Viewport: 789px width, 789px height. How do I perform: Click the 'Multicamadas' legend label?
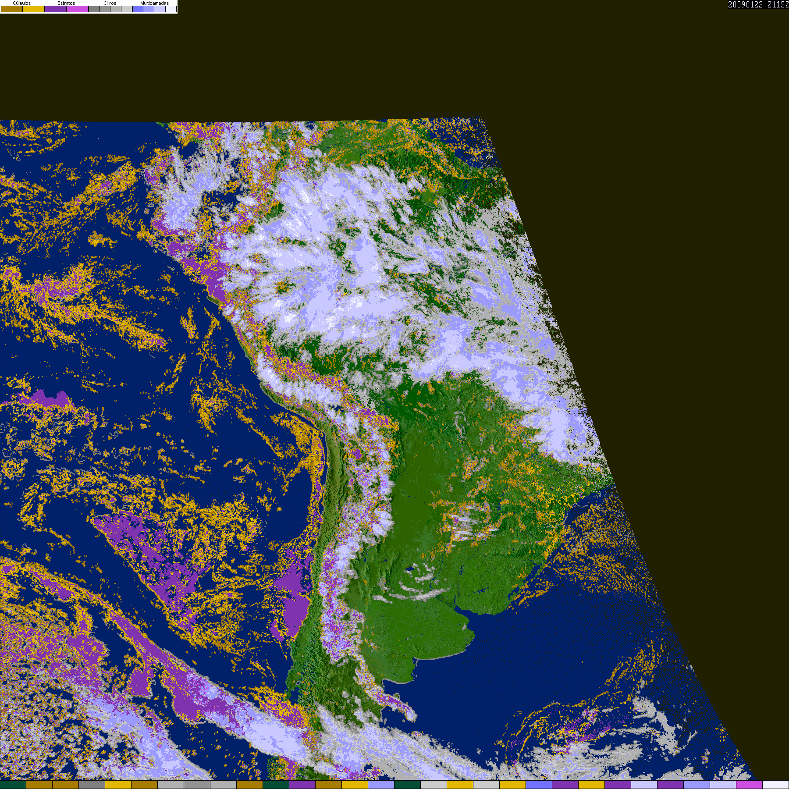click(154, 3)
